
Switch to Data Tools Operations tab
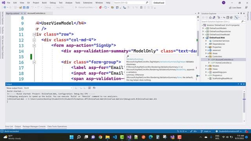click(57, 127)
